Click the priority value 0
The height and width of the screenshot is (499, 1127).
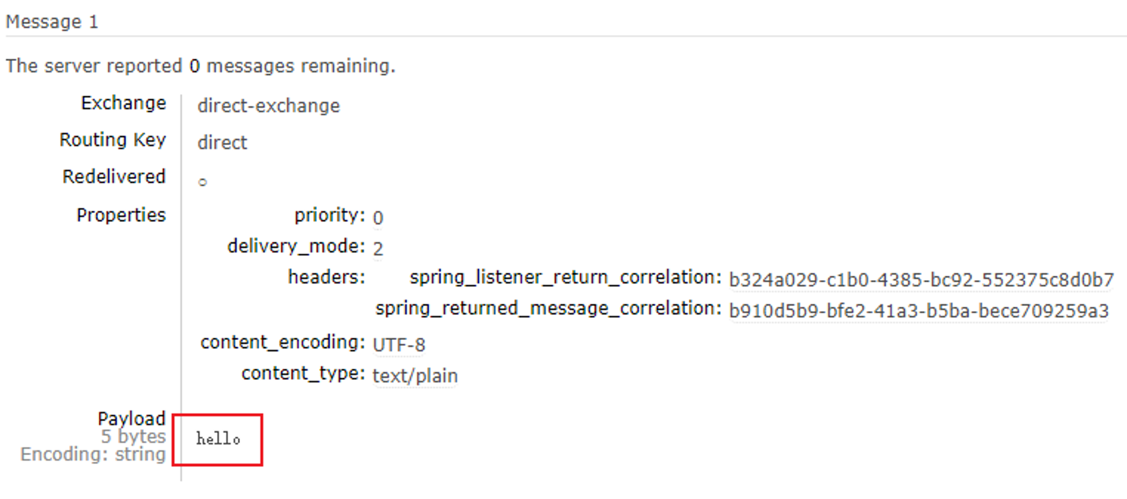click(378, 218)
